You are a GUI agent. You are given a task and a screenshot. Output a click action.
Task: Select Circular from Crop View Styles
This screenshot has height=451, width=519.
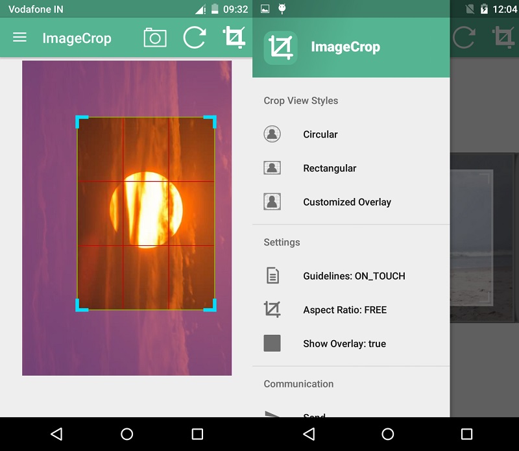tap(320, 134)
